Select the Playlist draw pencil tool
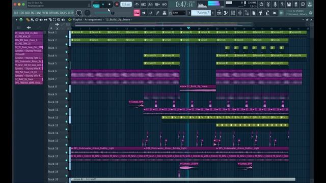This screenshot has height=183, width=326. click(28, 20)
